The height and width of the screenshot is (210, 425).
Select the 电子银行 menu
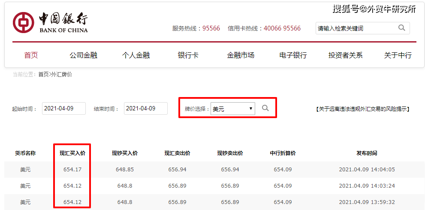click(x=293, y=55)
